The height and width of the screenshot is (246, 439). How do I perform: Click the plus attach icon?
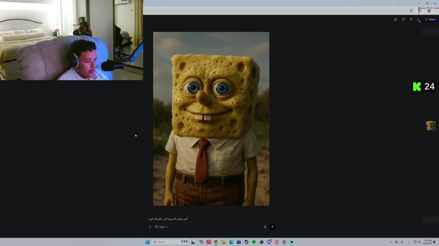(x=150, y=227)
